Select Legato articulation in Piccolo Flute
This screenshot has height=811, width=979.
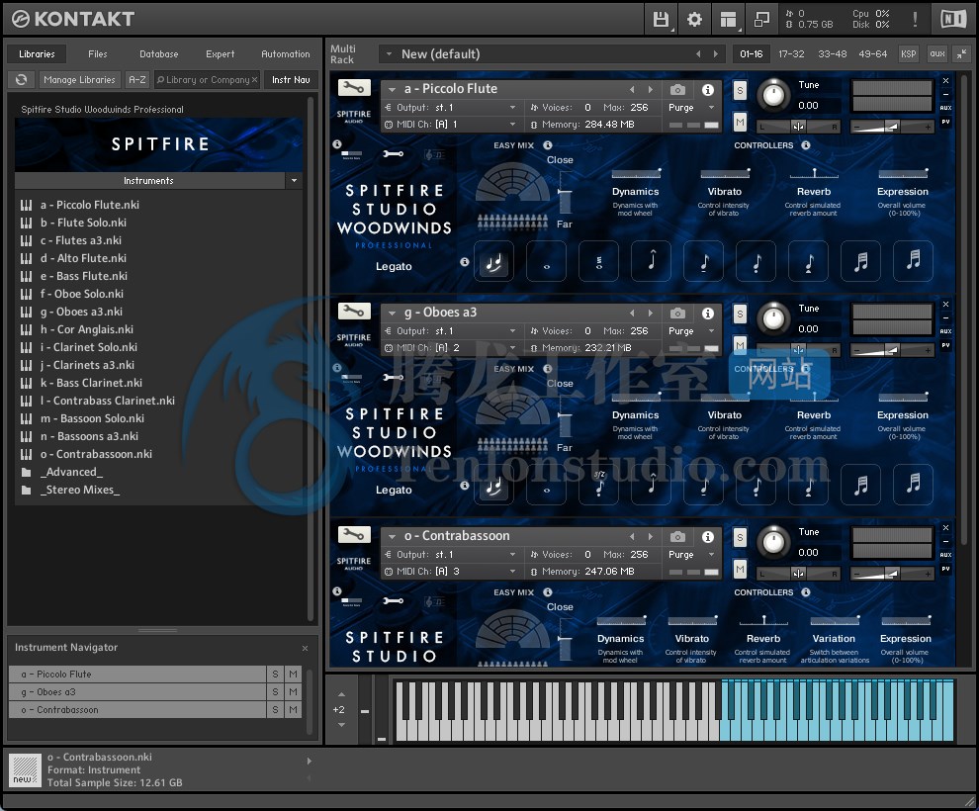click(493, 261)
